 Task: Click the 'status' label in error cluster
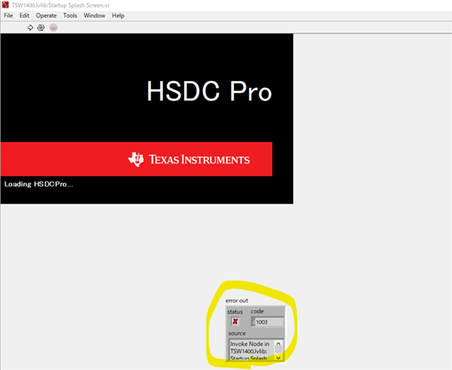click(235, 311)
